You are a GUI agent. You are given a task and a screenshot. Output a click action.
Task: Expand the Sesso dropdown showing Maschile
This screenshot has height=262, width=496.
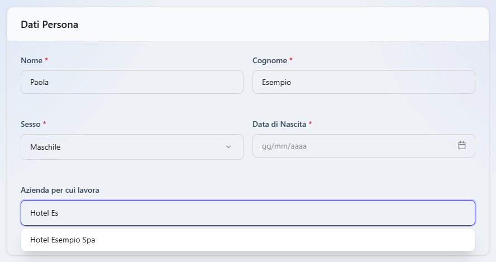(132, 147)
